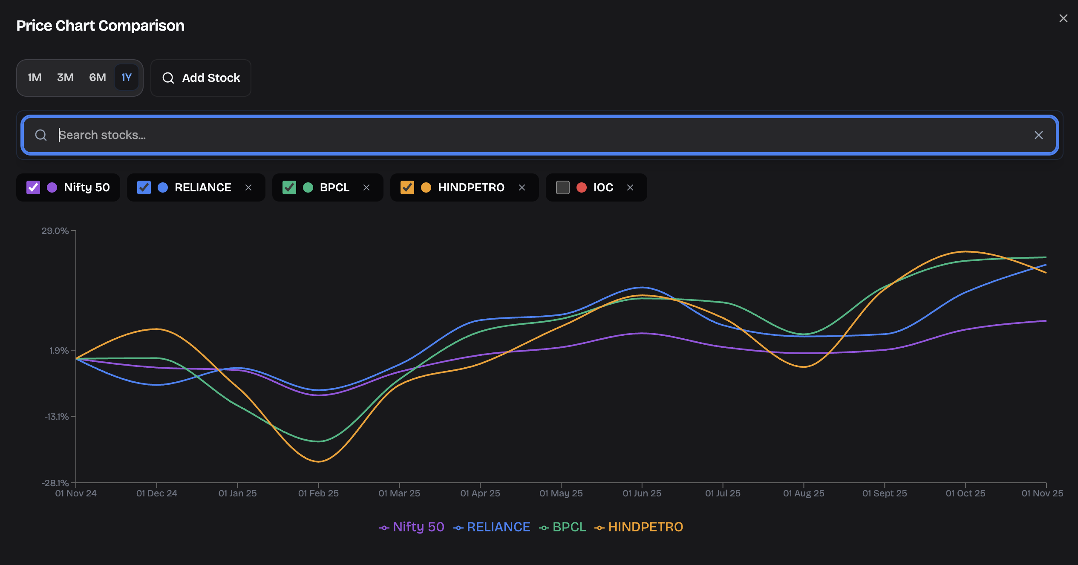Toggle the RELIANCE checkbox off
This screenshot has width=1078, height=565.
[x=144, y=187]
